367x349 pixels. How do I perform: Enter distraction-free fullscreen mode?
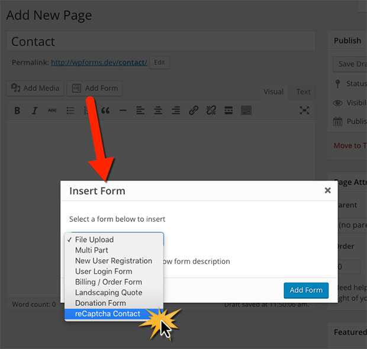pyautogui.click(x=304, y=110)
